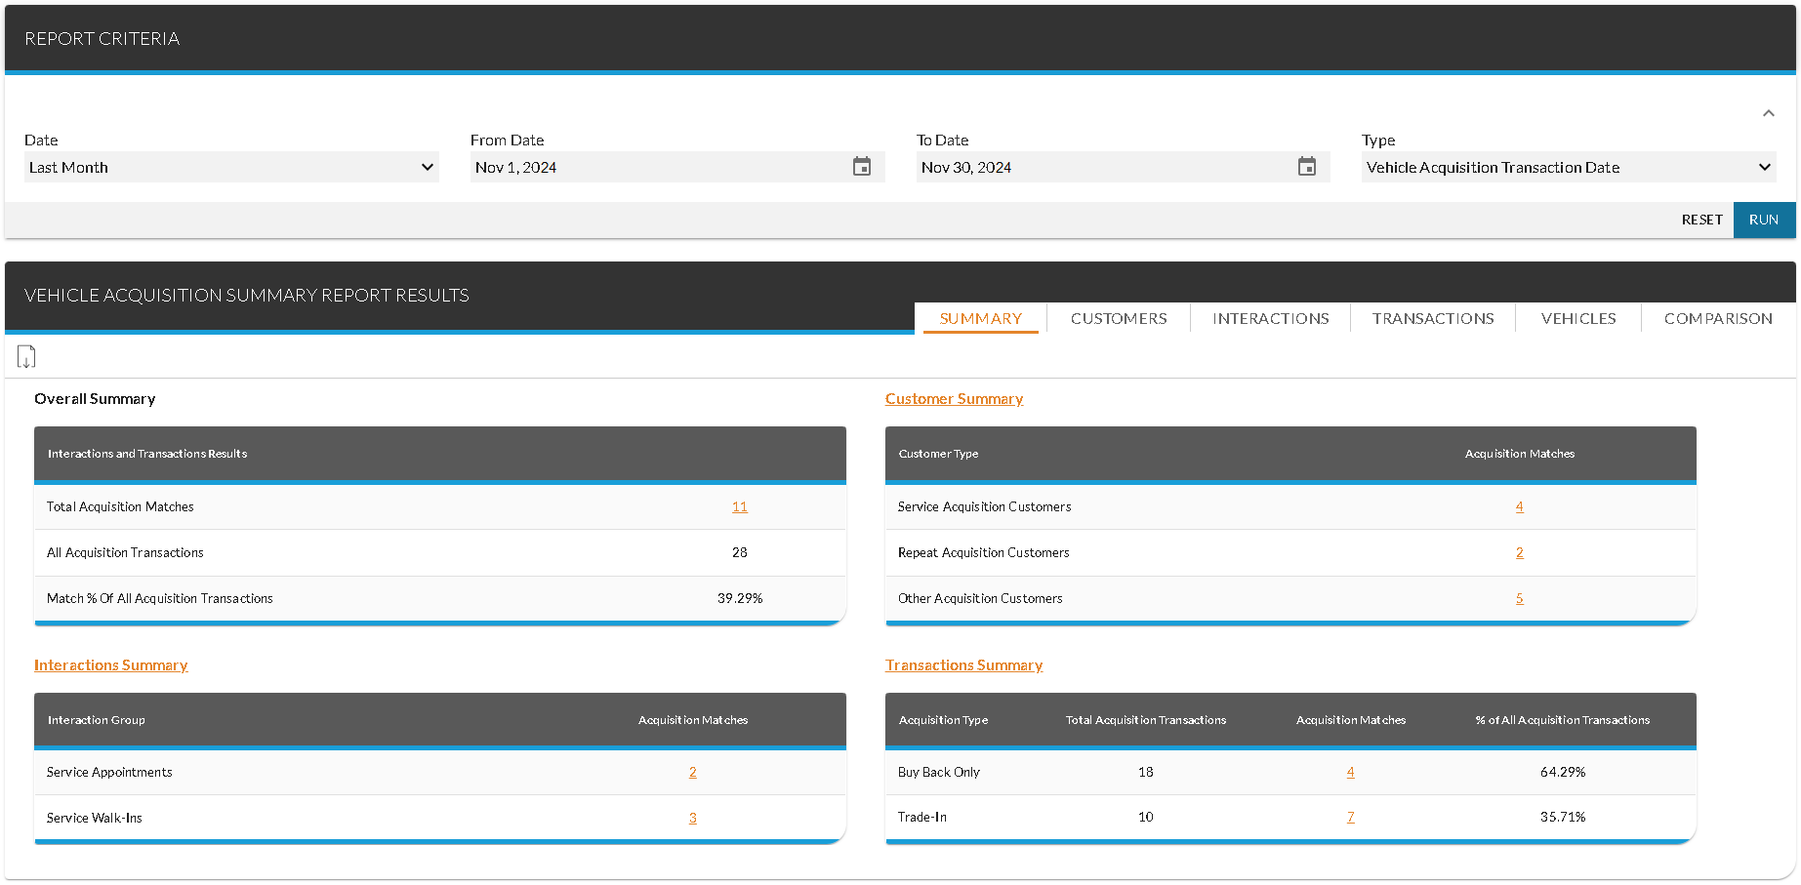Image resolution: width=1801 pixels, height=885 pixels.
Task: Click the export report download icon
Action: tap(26, 357)
